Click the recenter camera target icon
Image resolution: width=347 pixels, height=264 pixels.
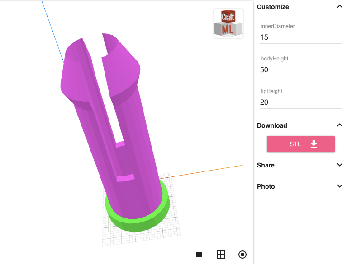[x=242, y=255]
